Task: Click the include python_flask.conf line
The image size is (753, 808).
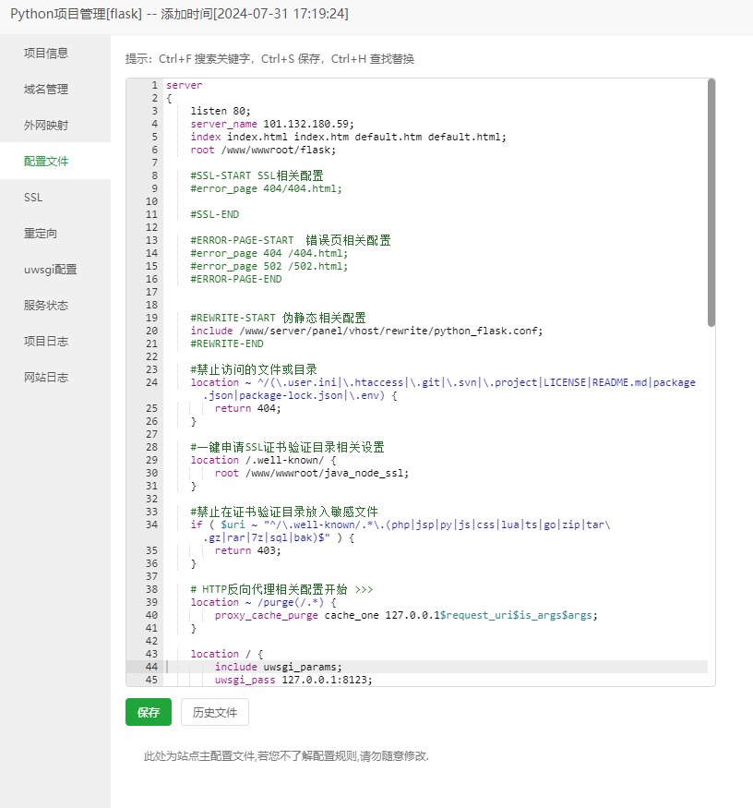Action: pyautogui.click(x=366, y=331)
